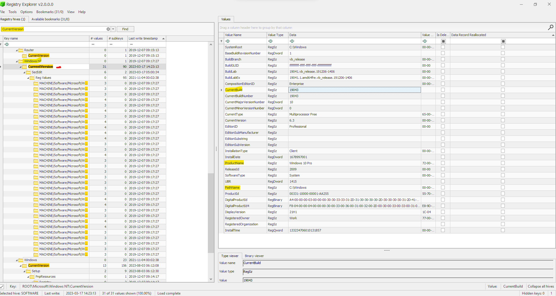Viewport: 556px width, 296px height.
Task: Click the Value Type filter ABC icon
Action: pos(271,41)
